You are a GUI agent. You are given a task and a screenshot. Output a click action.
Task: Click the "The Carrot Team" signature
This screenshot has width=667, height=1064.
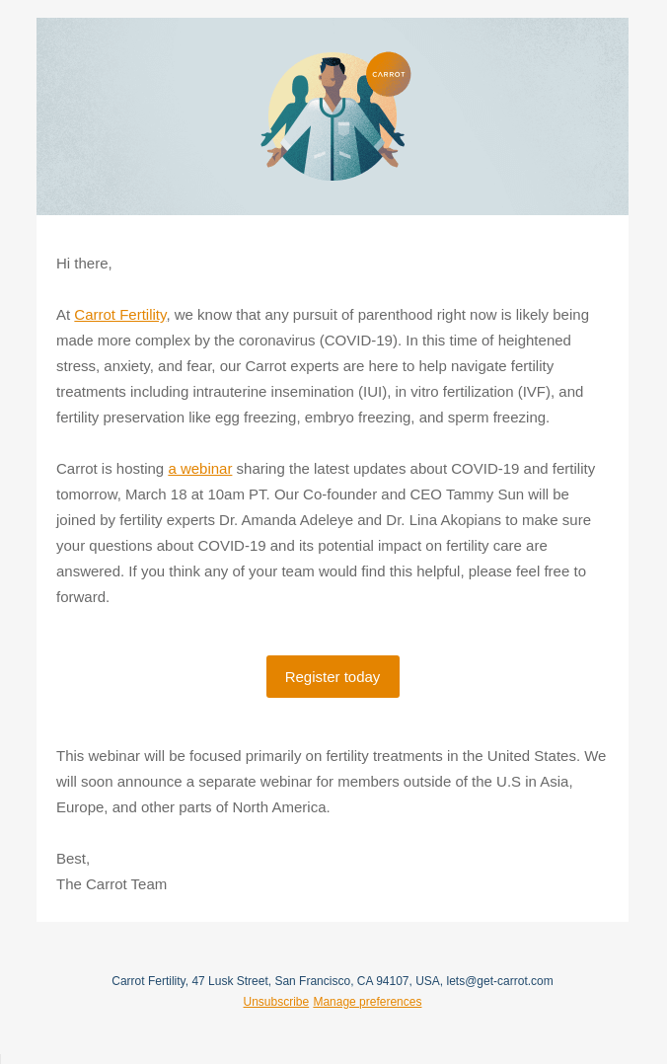[111, 884]
